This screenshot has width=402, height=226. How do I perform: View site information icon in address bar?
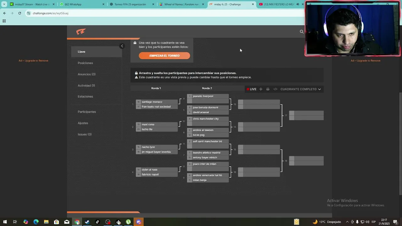click(x=29, y=13)
